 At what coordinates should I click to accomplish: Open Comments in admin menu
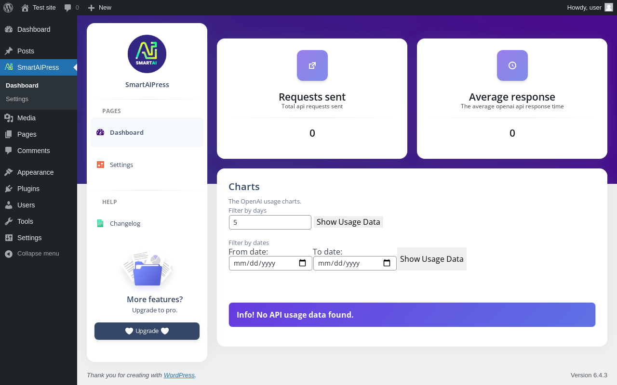click(39, 151)
